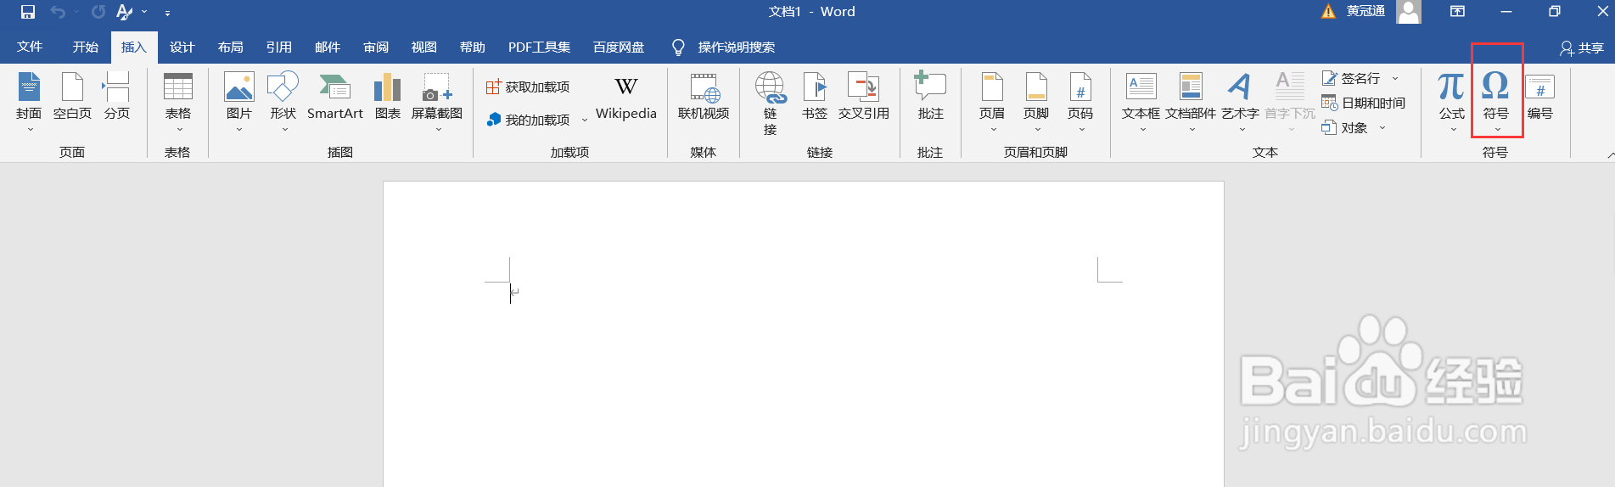Click inside the blank document page

pyautogui.click(x=803, y=333)
